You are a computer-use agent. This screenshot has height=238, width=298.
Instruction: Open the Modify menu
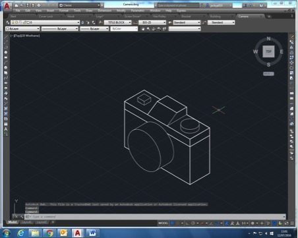pos(121,11)
